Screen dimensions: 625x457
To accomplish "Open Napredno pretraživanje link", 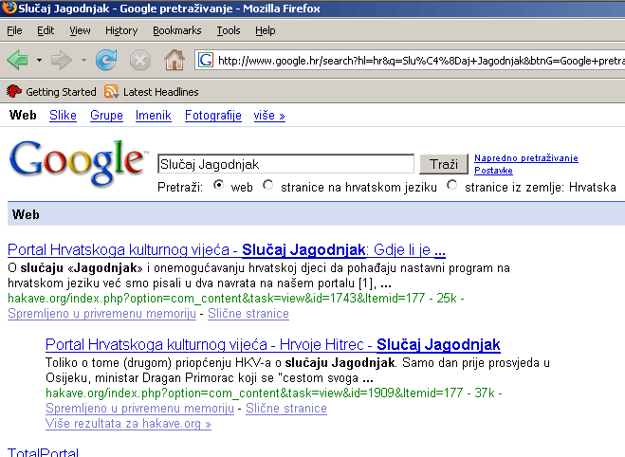I will pos(526,158).
